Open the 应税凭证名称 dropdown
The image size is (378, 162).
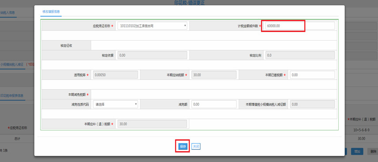(x=152, y=26)
